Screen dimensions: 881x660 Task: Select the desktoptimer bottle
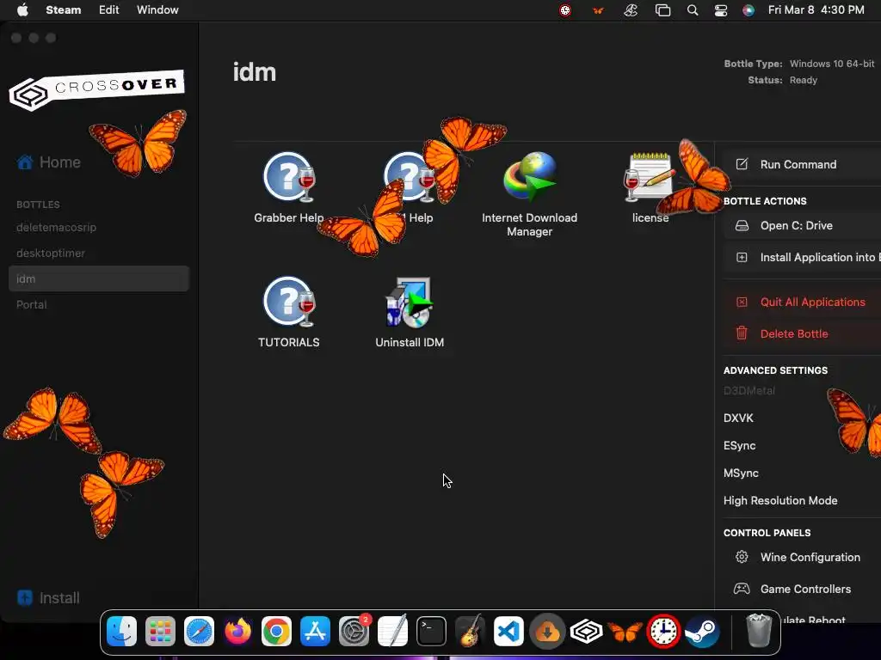tap(51, 254)
